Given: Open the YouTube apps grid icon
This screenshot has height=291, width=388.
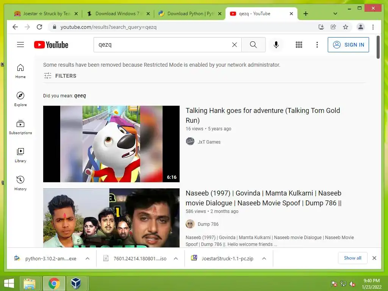Looking at the screenshot, I should point(299,45).
